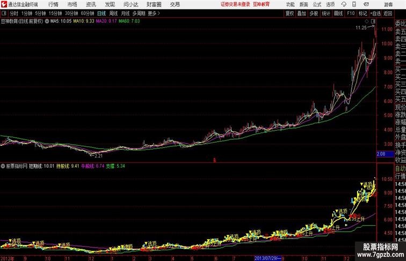Click 证券交易未登录 login link
Viewport: 406px width, 261px height.
(x=235, y=4)
